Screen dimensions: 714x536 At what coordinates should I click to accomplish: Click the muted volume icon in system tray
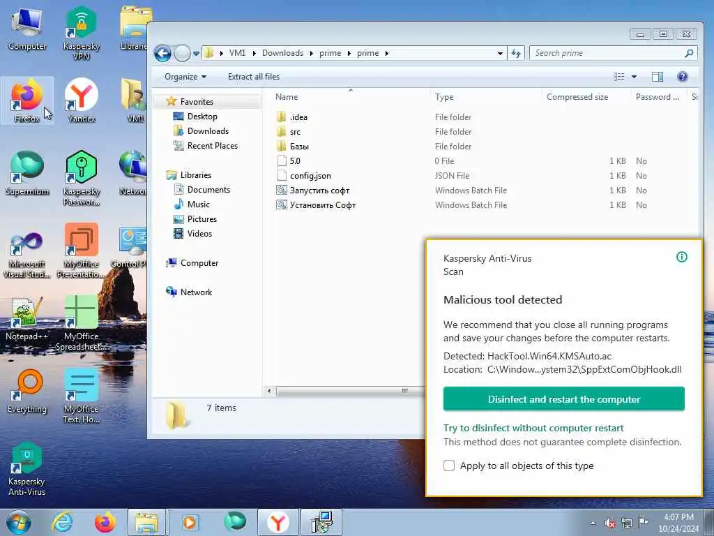[610, 523]
